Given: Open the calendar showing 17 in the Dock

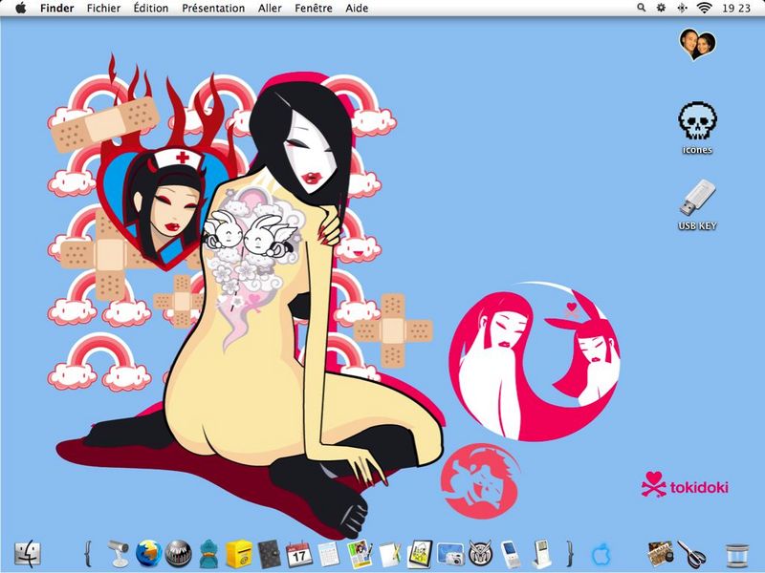Looking at the screenshot, I should coord(298,554).
